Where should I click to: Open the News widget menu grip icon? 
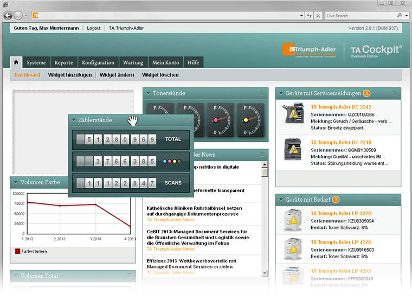(262, 155)
